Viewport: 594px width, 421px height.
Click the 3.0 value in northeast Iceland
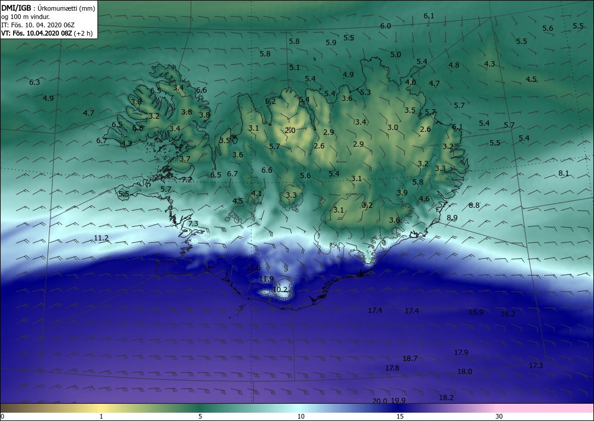(x=393, y=128)
